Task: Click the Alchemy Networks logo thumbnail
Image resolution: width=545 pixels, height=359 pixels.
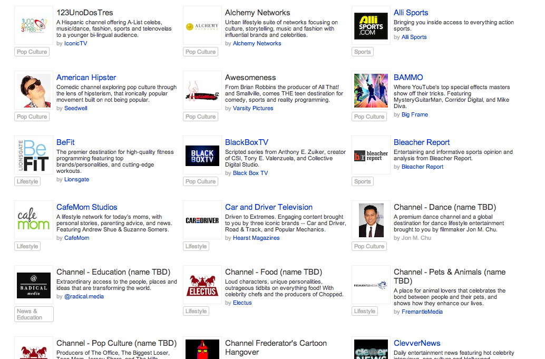Action: (x=202, y=25)
